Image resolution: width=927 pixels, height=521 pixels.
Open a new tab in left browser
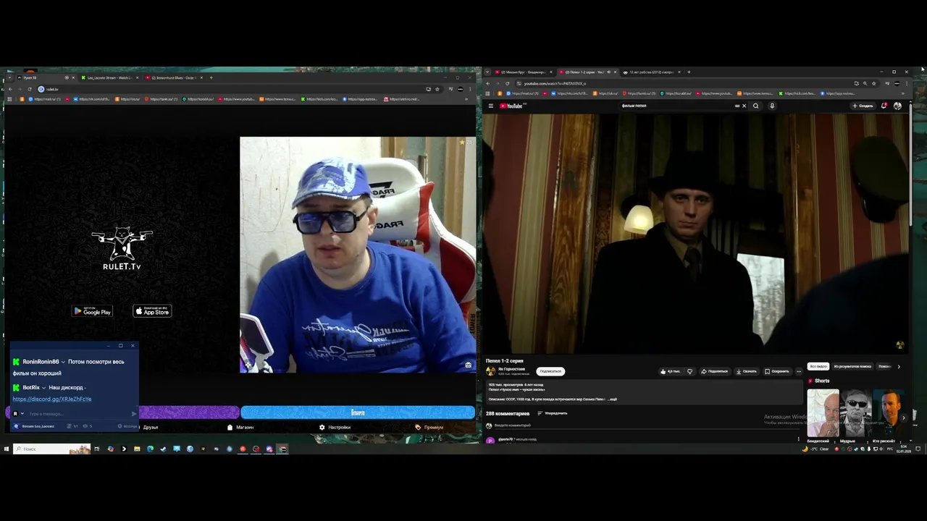pyautogui.click(x=211, y=77)
